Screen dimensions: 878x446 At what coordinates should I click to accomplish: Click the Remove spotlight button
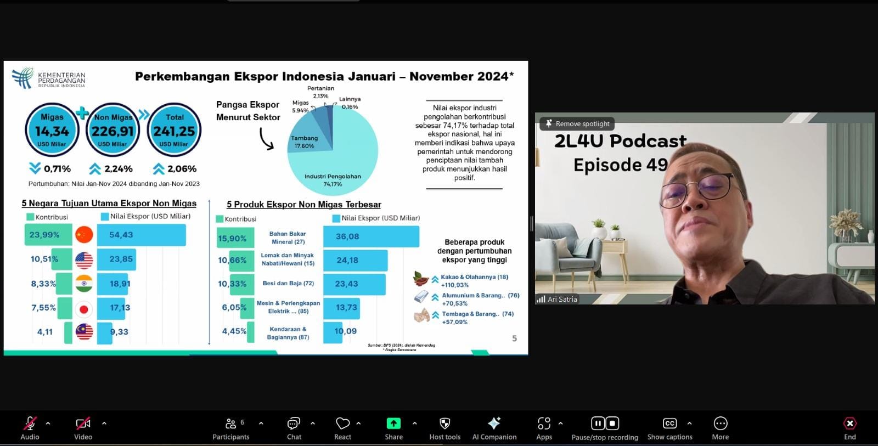(x=577, y=124)
